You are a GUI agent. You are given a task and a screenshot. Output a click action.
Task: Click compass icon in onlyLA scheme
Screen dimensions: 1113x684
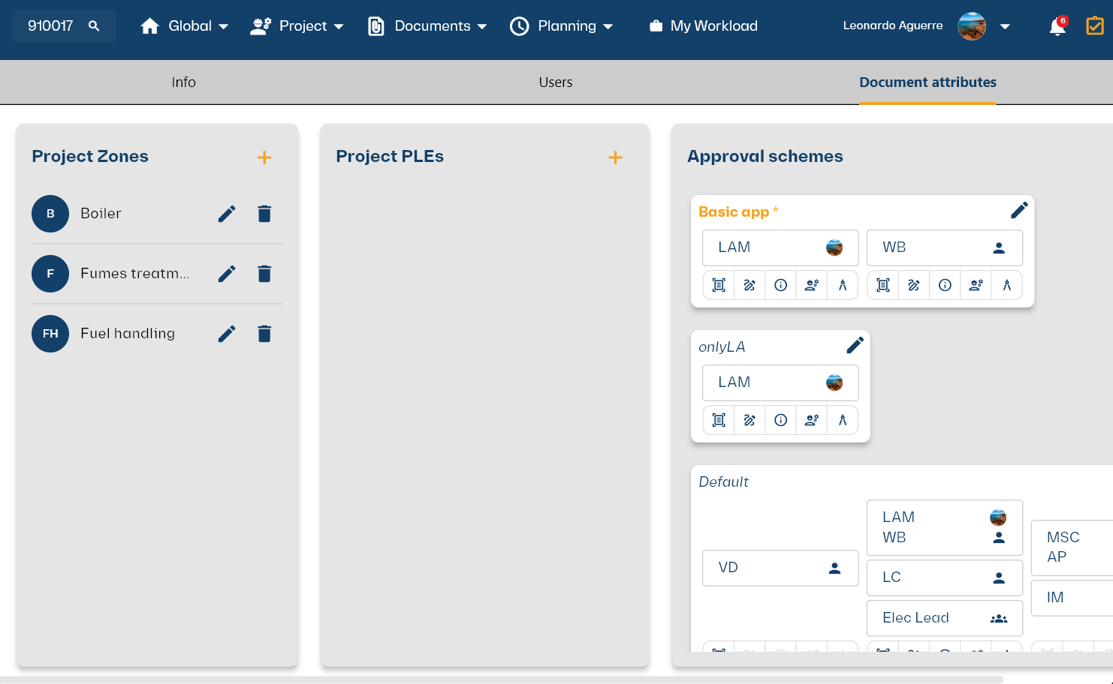tap(843, 420)
